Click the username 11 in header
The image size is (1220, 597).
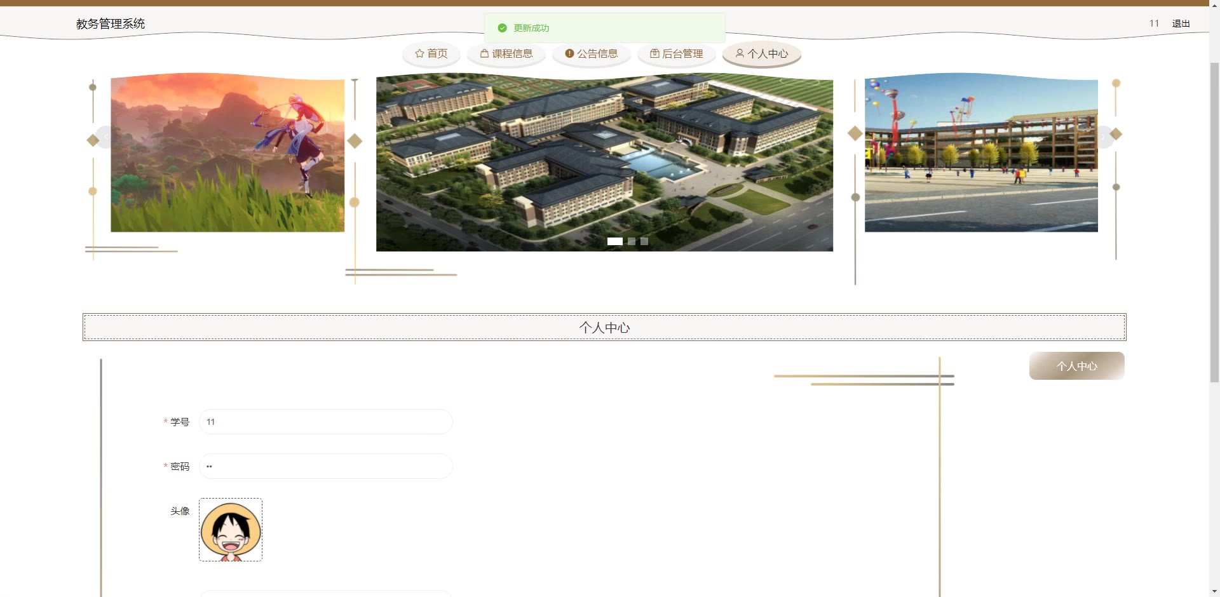click(x=1154, y=23)
